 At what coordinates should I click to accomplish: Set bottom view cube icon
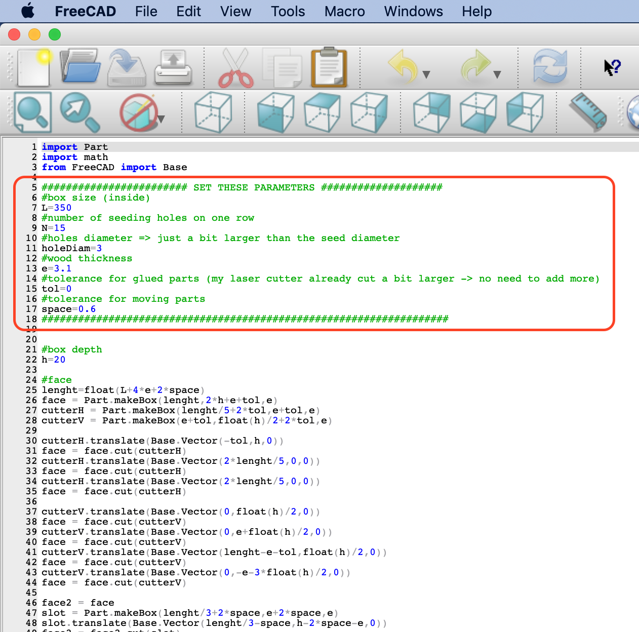click(478, 112)
